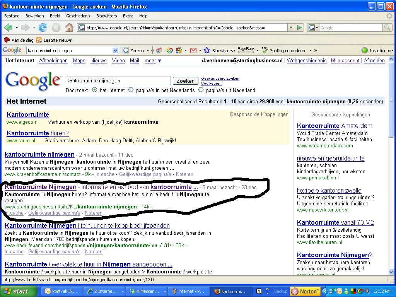Open the Extra menu
This screenshot has width=396, height=297.
[128, 16]
